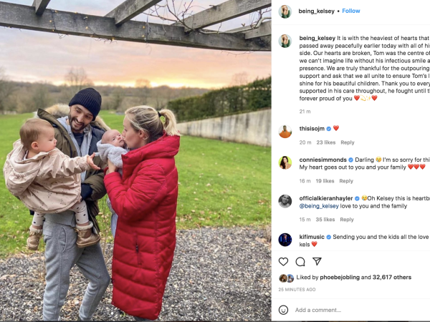
Task: Open phoebejobling profile from likes
Action: (340, 278)
